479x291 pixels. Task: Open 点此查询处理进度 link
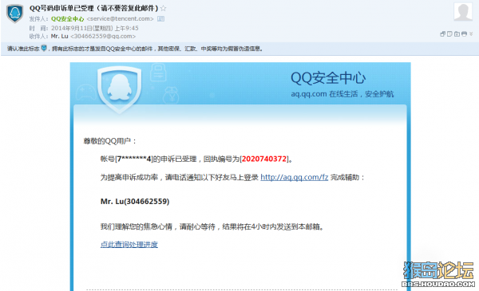click(x=129, y=244)
